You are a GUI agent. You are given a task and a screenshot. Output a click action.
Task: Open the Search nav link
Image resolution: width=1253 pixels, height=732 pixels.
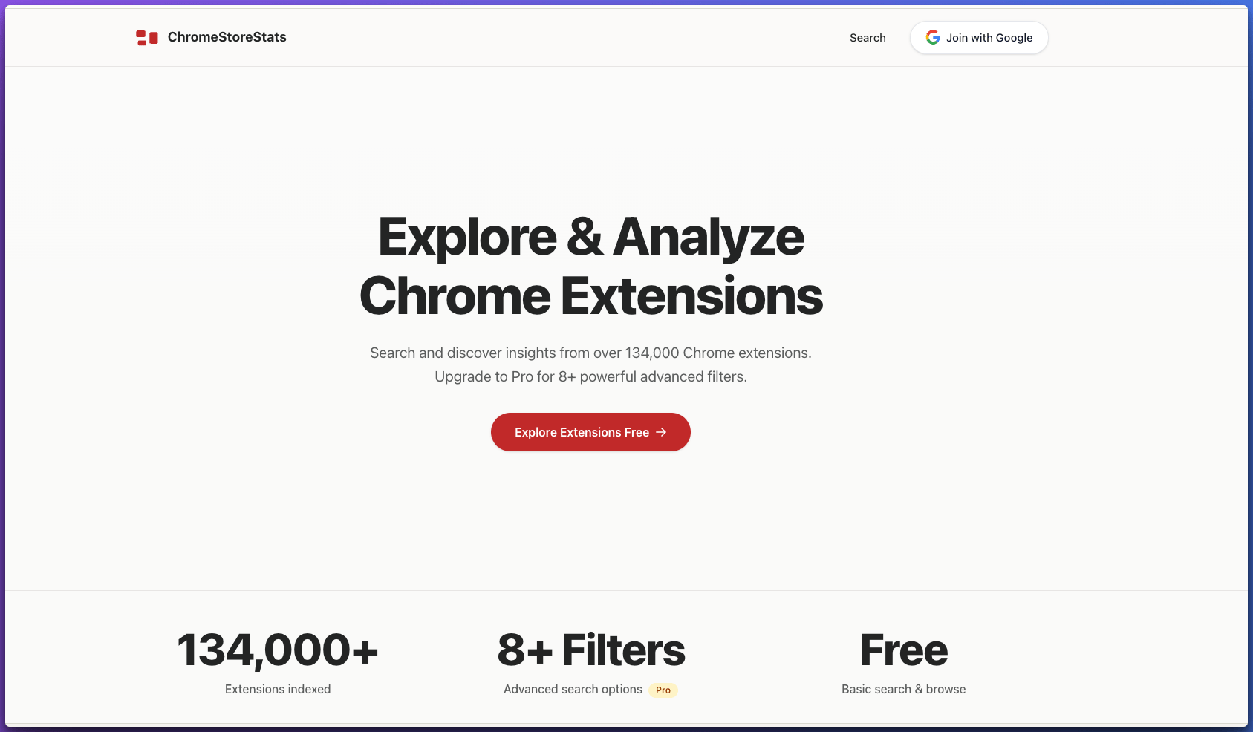click(x=868, y=38)
